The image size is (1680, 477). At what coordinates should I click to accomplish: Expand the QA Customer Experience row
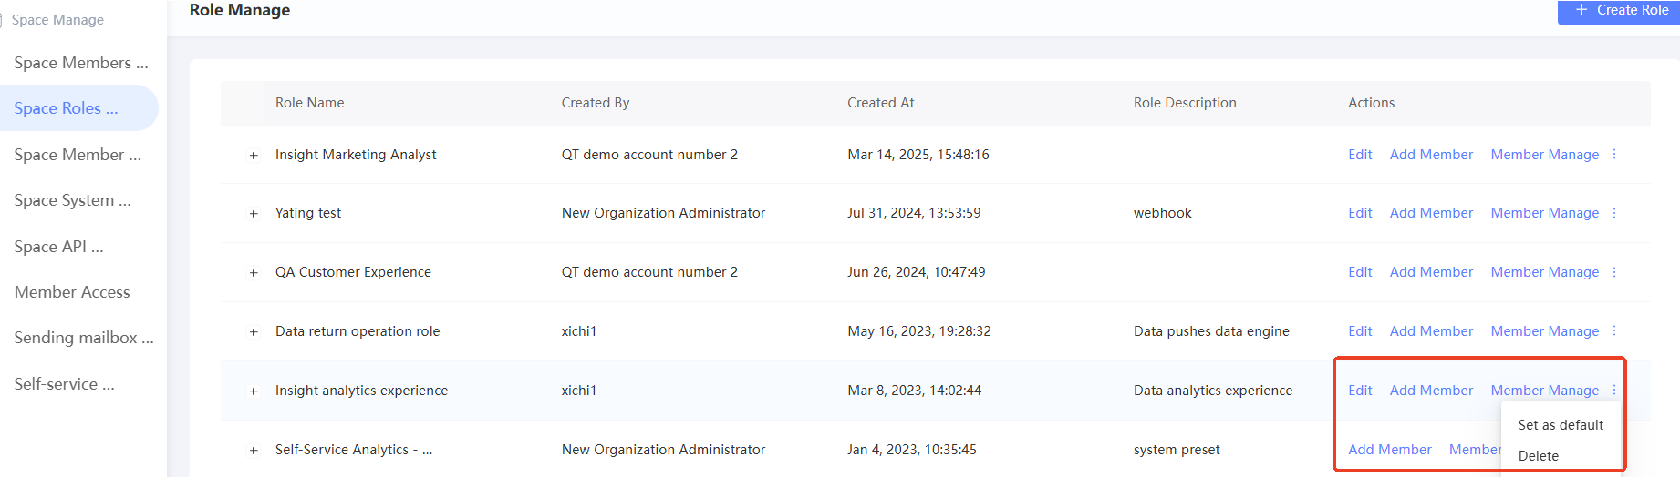[254, 273]
